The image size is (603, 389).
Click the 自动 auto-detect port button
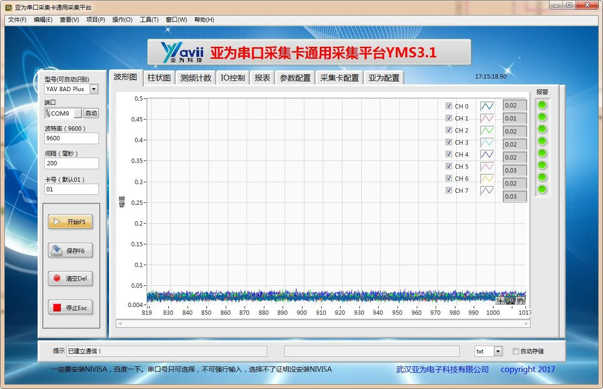[x=91, y=113]
